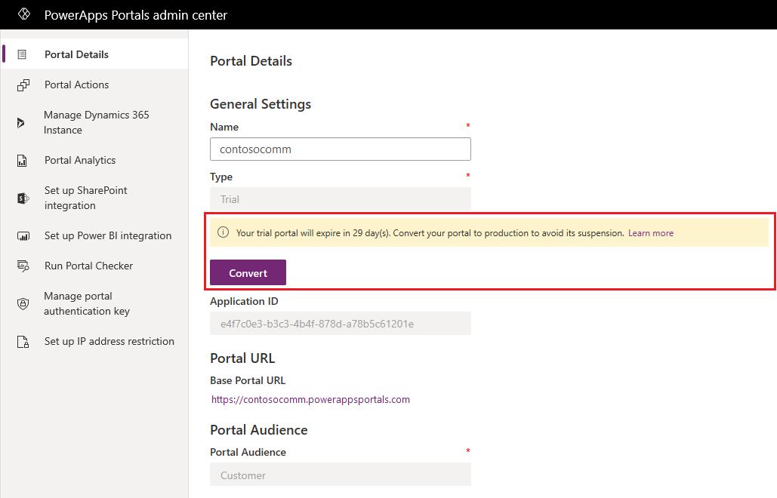Image resolution: width=777 pixels, height=498 pixels.
Task: Open the contosocomm.powerappsportals.com URL
Action: [x=310, y=399]
